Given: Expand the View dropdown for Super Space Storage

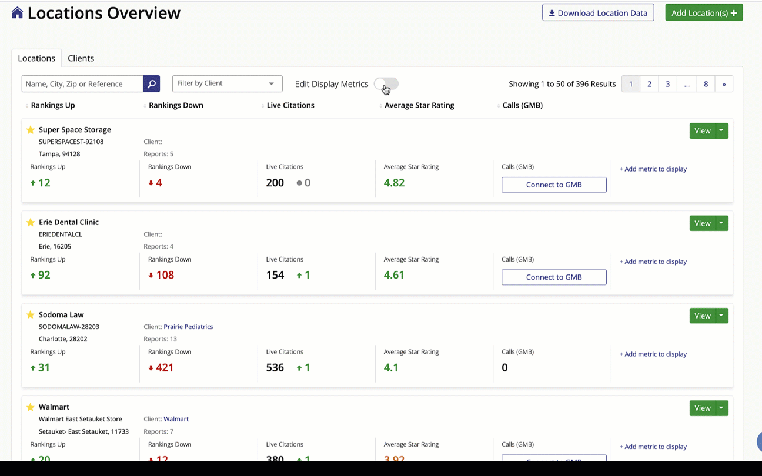Looking at the screenshot, I should point(721,130).
